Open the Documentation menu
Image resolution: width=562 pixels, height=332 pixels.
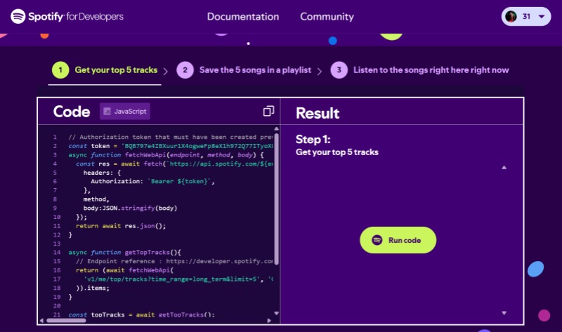click(x=243, y=16)
